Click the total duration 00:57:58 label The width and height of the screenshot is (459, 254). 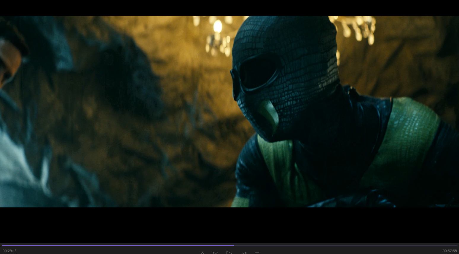450,251
